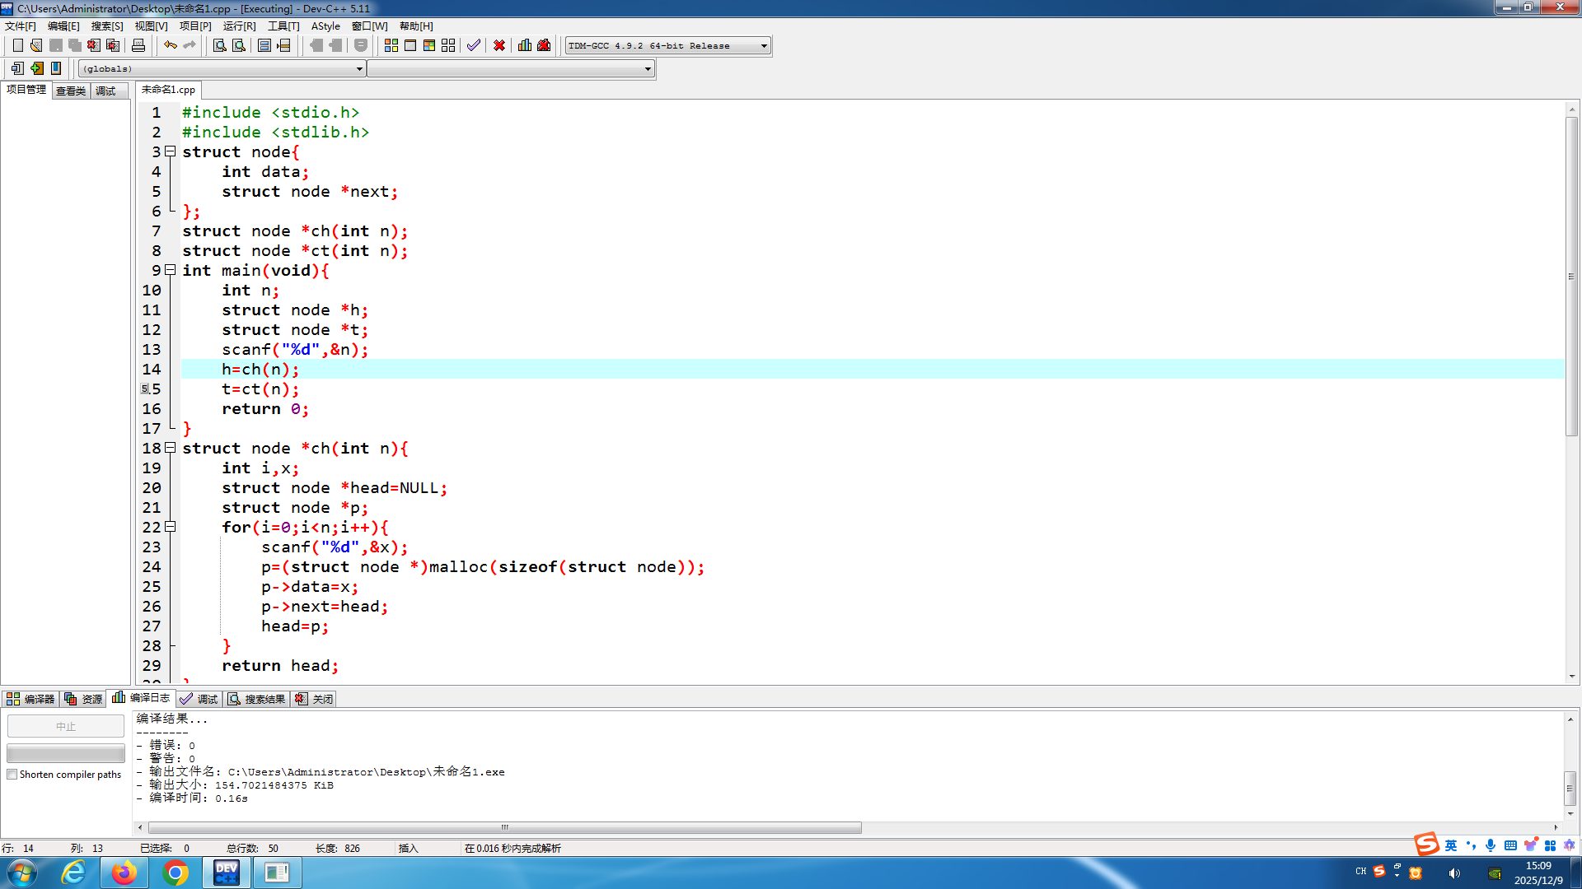Open the 运行[R] menu

point(239,26)
